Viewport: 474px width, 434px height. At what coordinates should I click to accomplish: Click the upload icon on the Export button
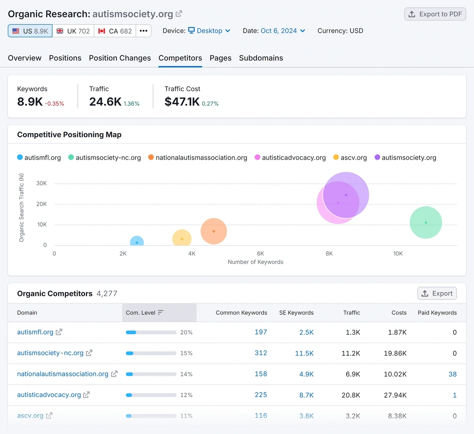click(425, 293)
